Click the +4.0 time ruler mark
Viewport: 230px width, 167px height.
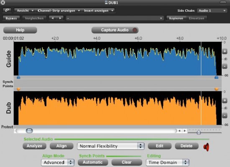point(97,39)
